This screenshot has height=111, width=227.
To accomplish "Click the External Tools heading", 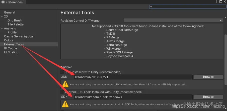I will [x=77, y=13].
